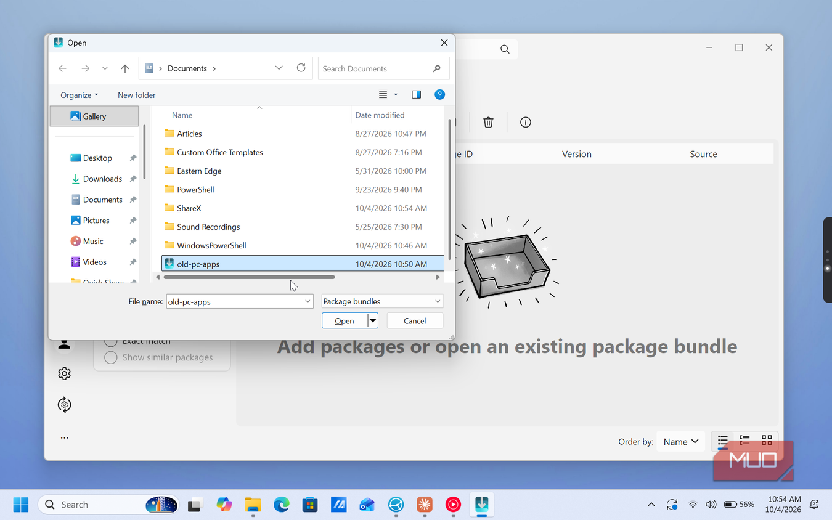
Task: Click New folder in the toolbar
Action: tap(136, 95)
